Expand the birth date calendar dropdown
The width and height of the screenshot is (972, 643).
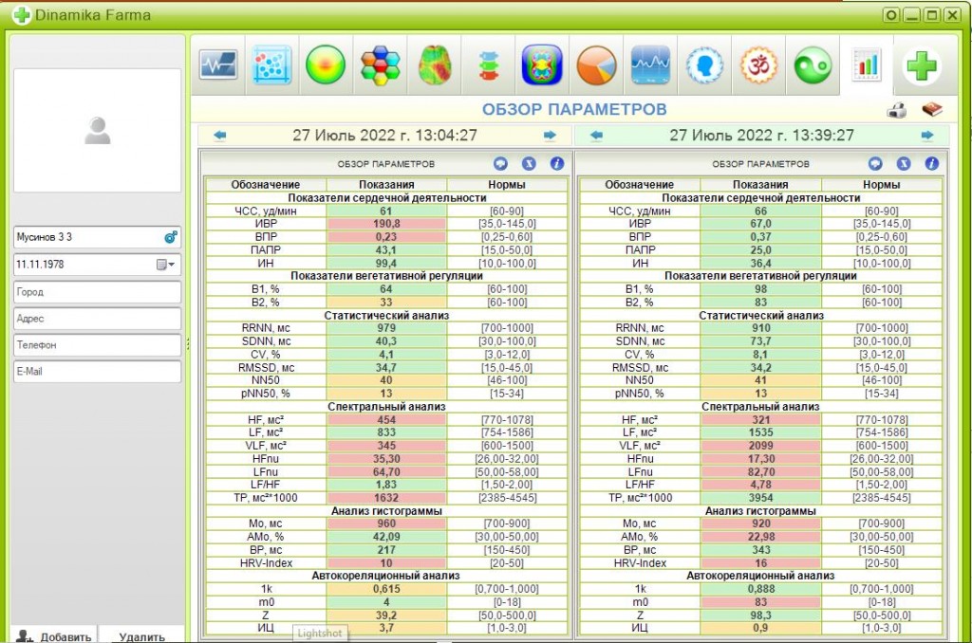tap(165, 265)
